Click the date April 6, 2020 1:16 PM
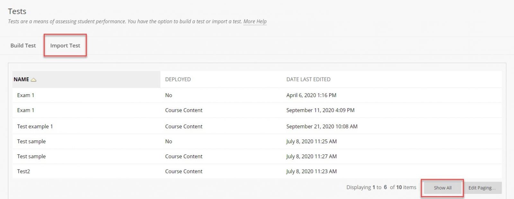Screen dimensions: 514x199 click(x=311, y=95)
